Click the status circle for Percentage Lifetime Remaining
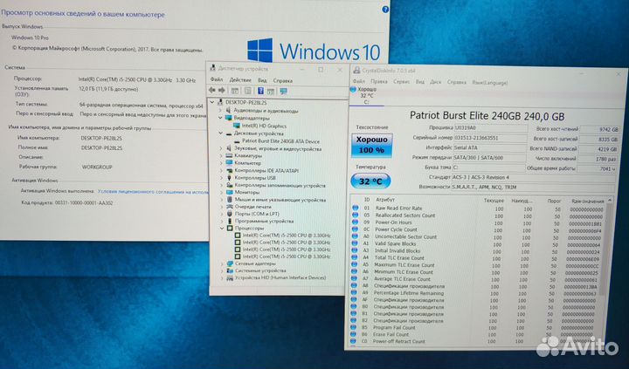629x369 pixels. pos(354,293)
